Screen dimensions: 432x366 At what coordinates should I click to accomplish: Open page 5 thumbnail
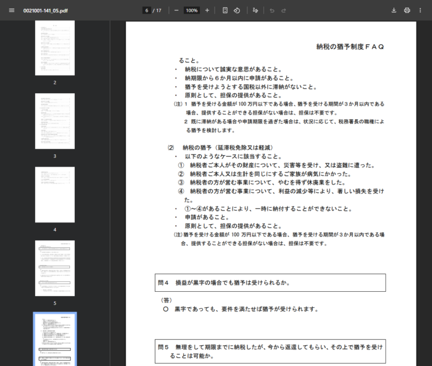[55, 268]
